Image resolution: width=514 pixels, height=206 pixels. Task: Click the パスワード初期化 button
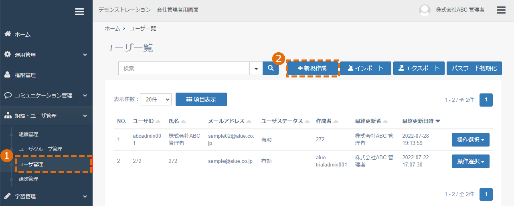point(474,68)
